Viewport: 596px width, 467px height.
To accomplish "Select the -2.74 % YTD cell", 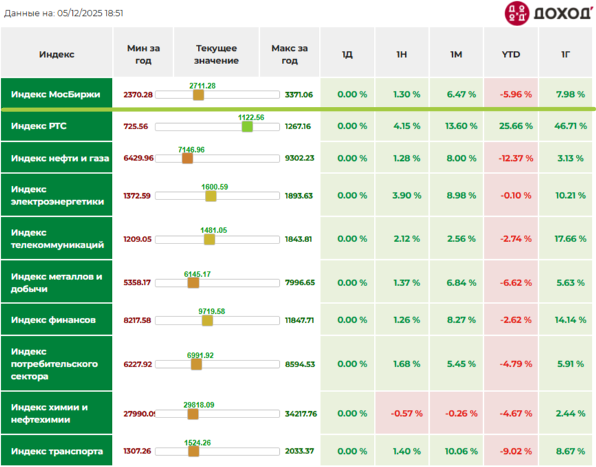I will pos(511,239).
